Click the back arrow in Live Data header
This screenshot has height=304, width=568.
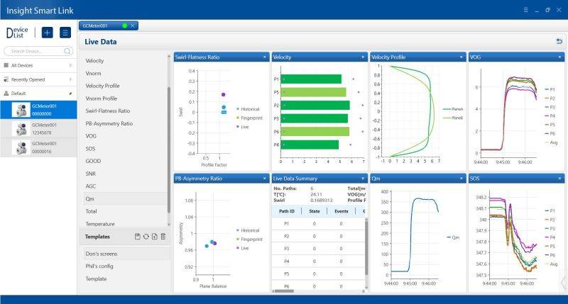559,42
